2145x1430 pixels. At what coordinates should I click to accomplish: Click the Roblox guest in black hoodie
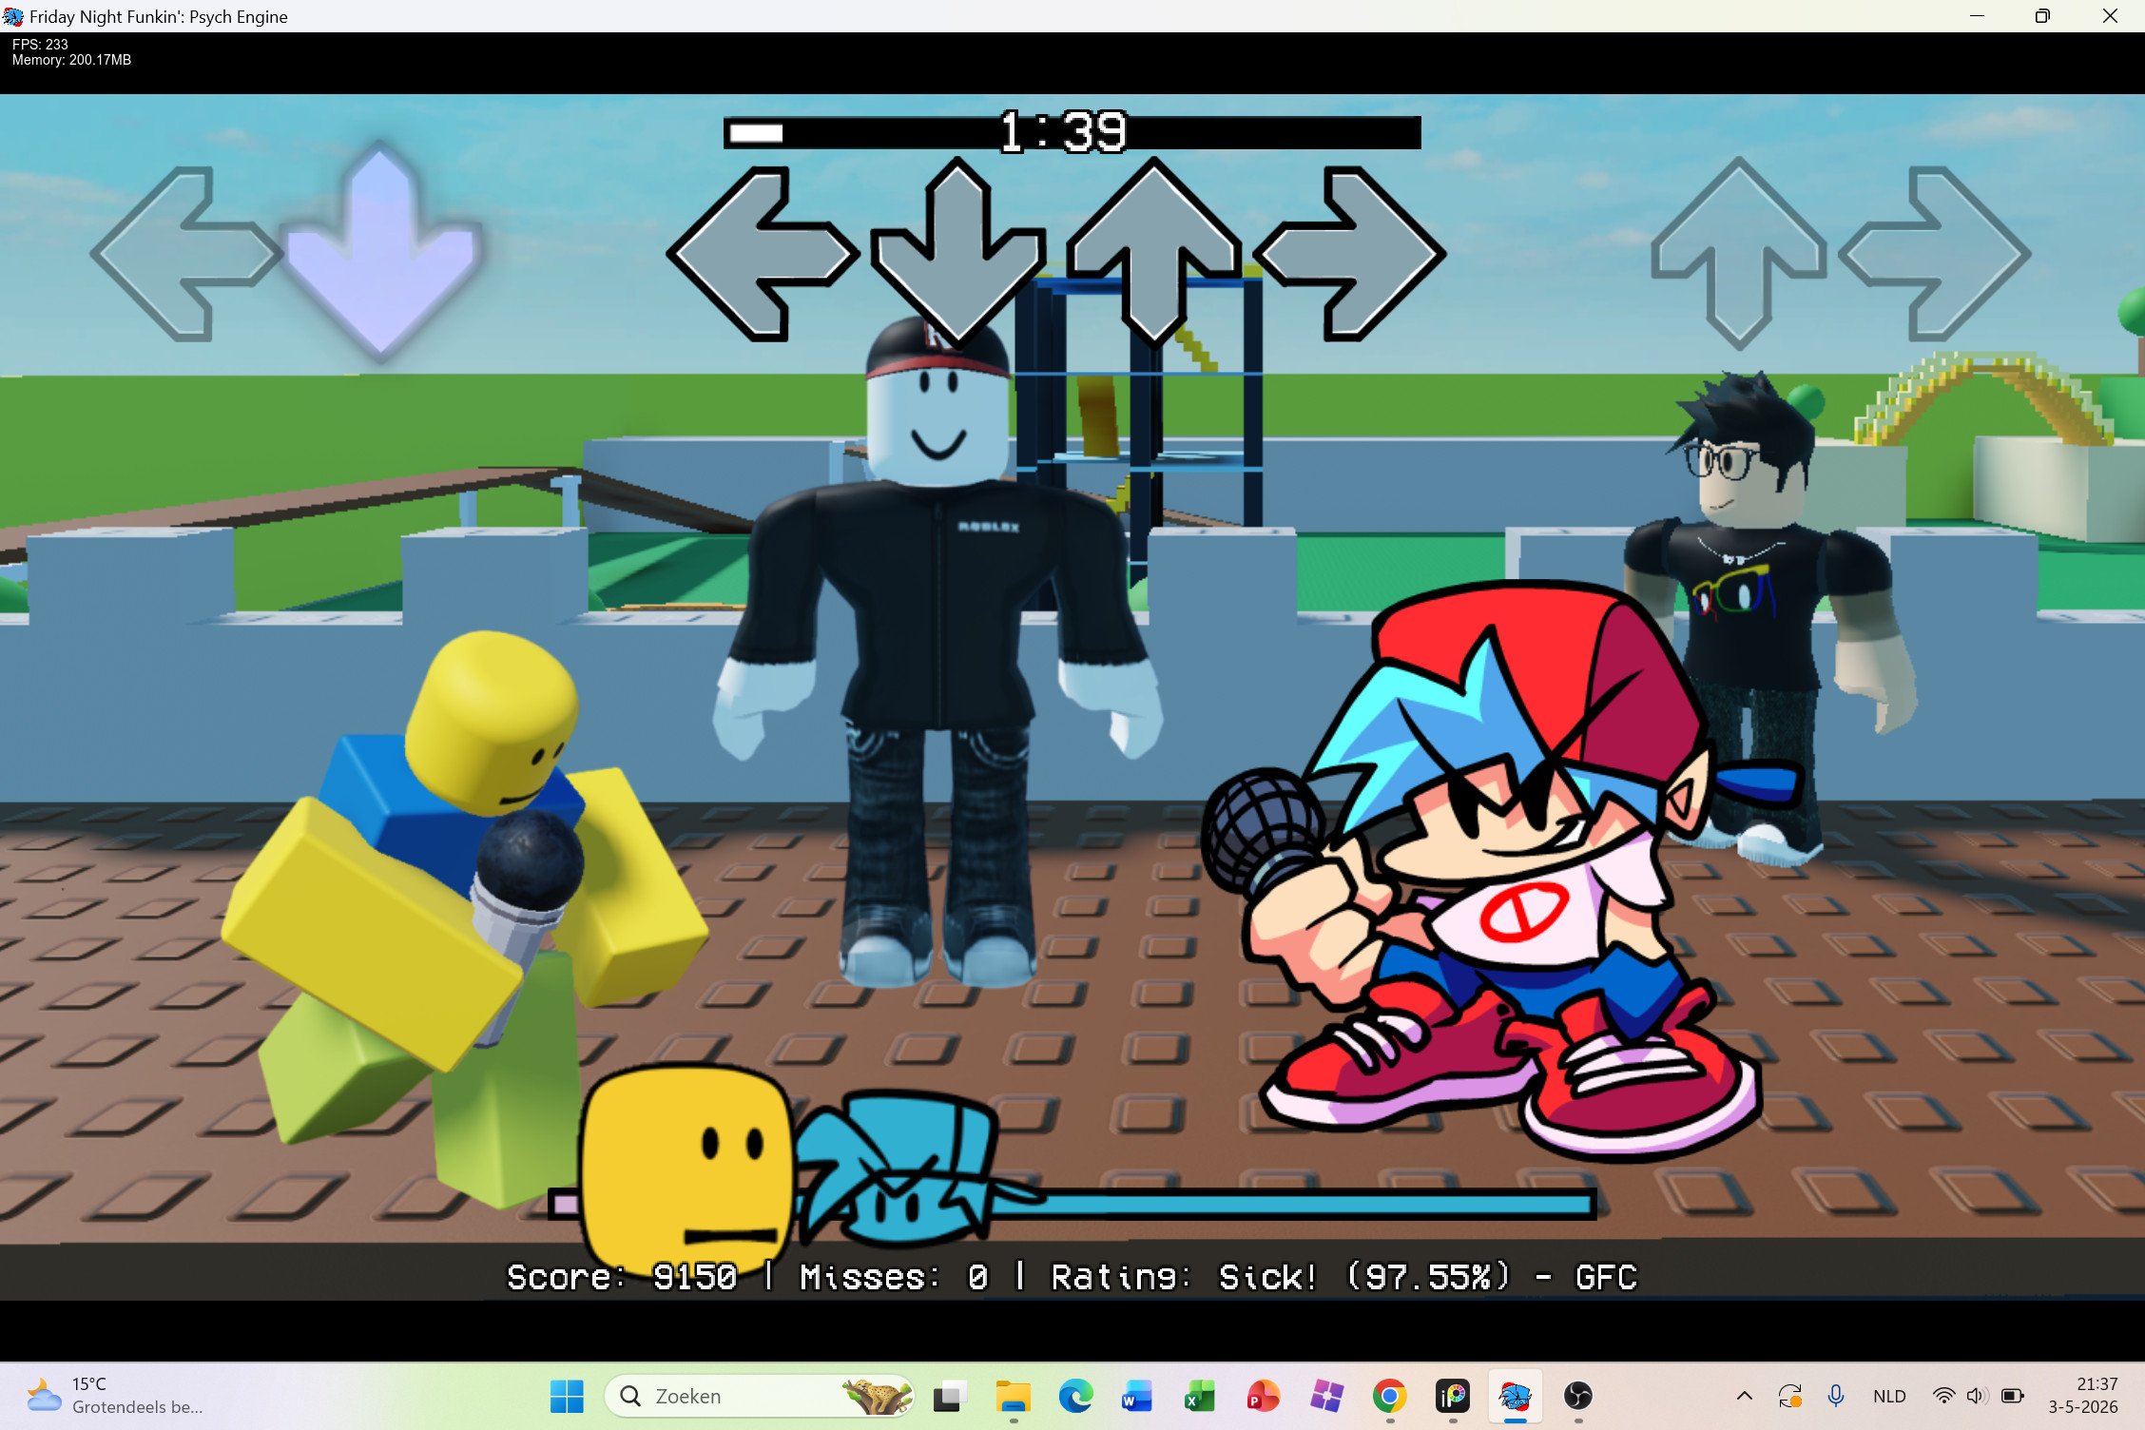(939, 651)
